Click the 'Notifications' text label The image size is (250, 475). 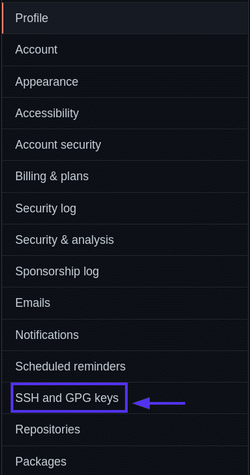[47, 335]
